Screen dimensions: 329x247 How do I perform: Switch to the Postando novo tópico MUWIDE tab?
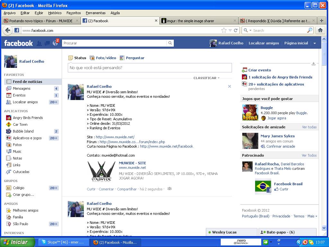(41, 21)
